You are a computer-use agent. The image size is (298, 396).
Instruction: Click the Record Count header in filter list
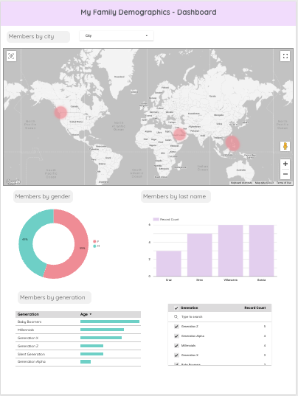point(255,308)
